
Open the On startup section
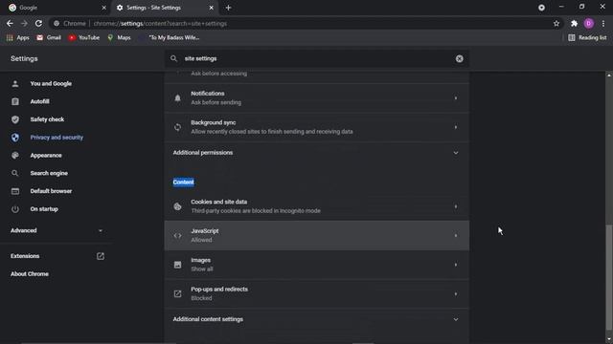pyautogui.click(x=44, y=209)
